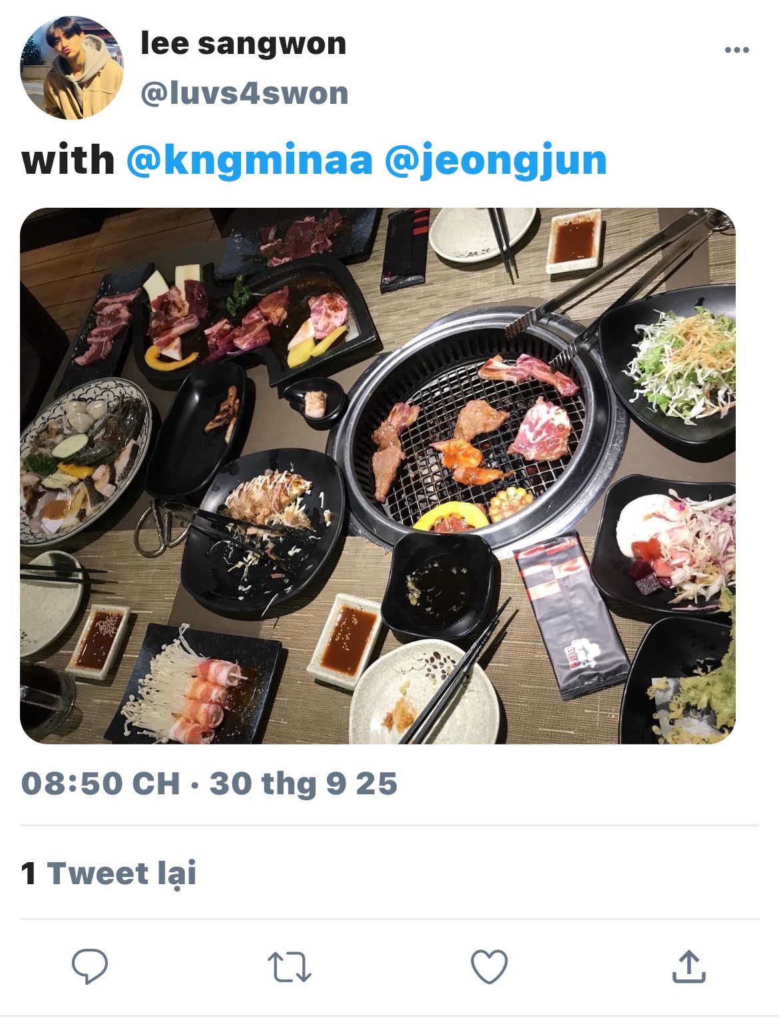Open the @jeongjun mention
Screen dimensions: 779x1028
496,160
